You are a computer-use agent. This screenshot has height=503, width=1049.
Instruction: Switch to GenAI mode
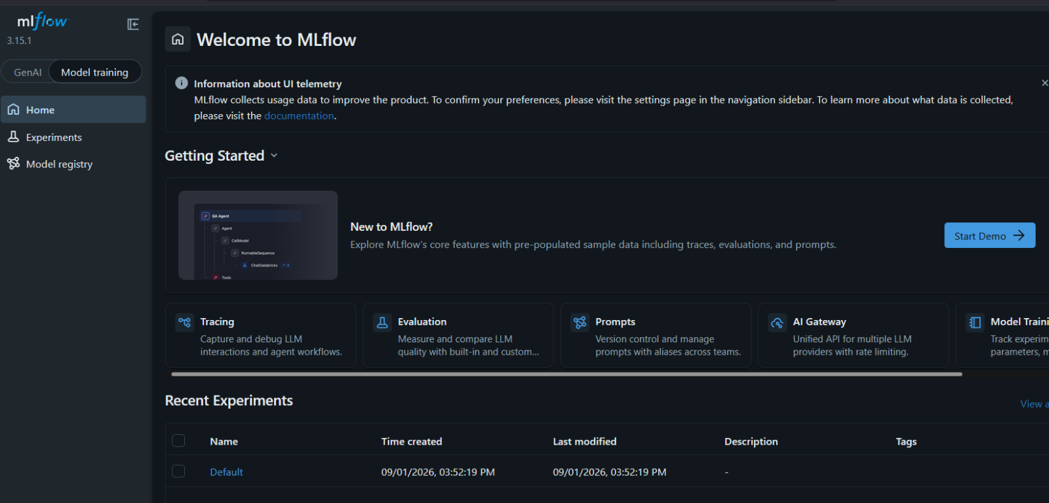[28, 72]
